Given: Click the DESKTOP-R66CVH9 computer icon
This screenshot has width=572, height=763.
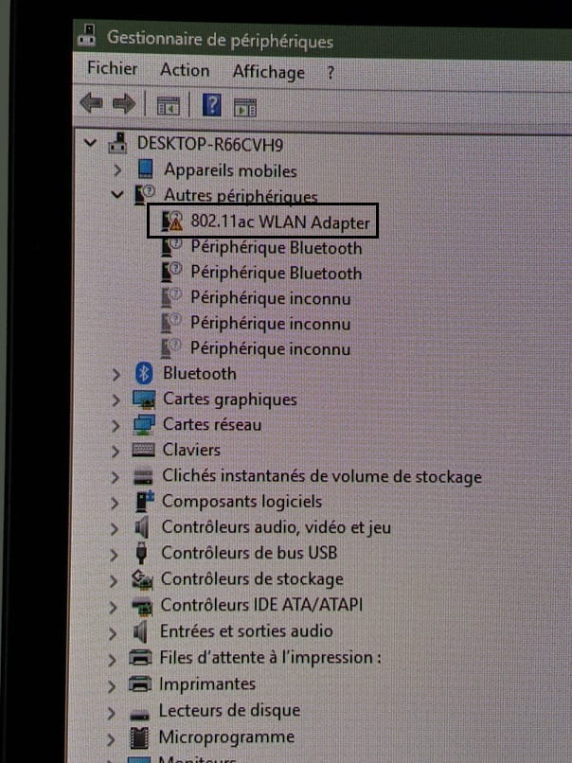Looking at the screenshot, I should pyautogui.click(x=117, y=143).
